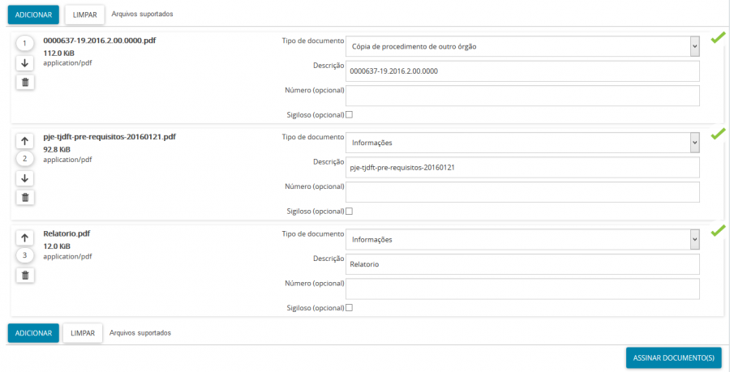Click Número field for Relatorio.pdf

[x=522, y=289]
